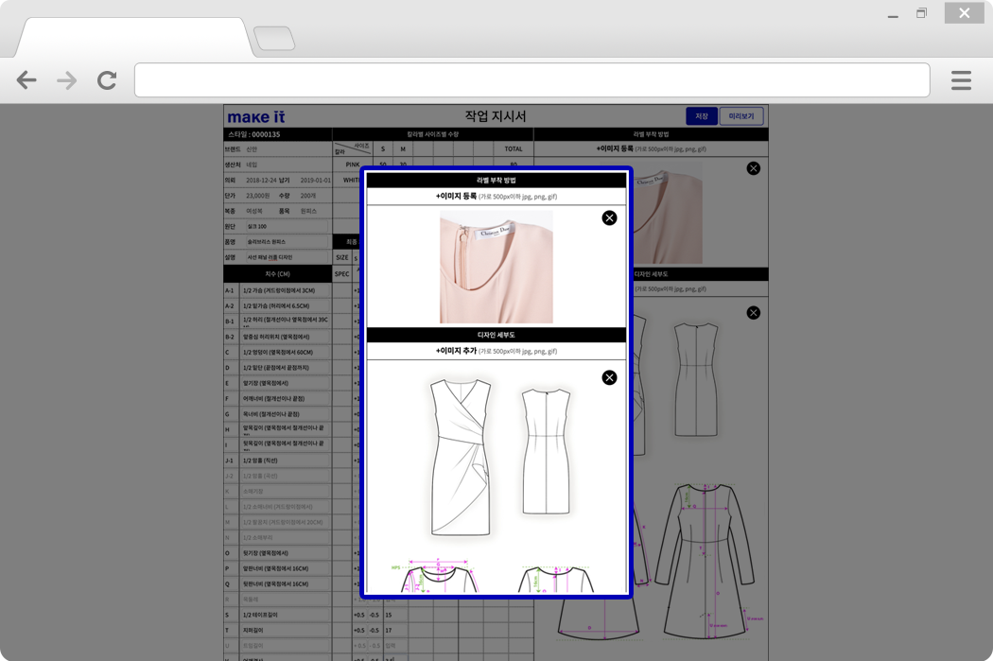This screenshot has height=661, width=993.
Task: Click the 스타일 : 0000135 header
Action: click(x=254, y=134)
